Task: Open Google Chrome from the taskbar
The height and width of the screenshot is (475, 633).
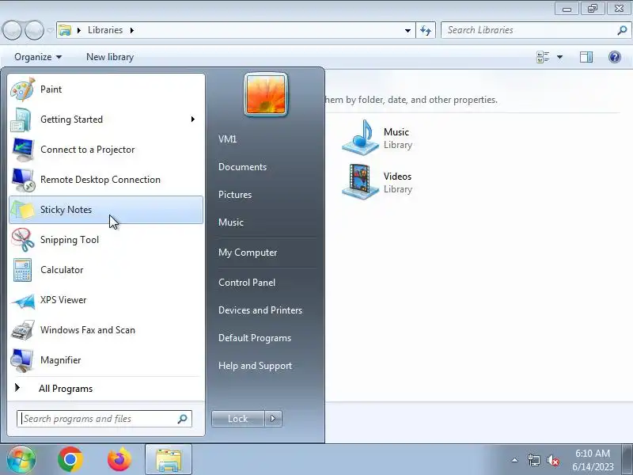Action: 70,459
